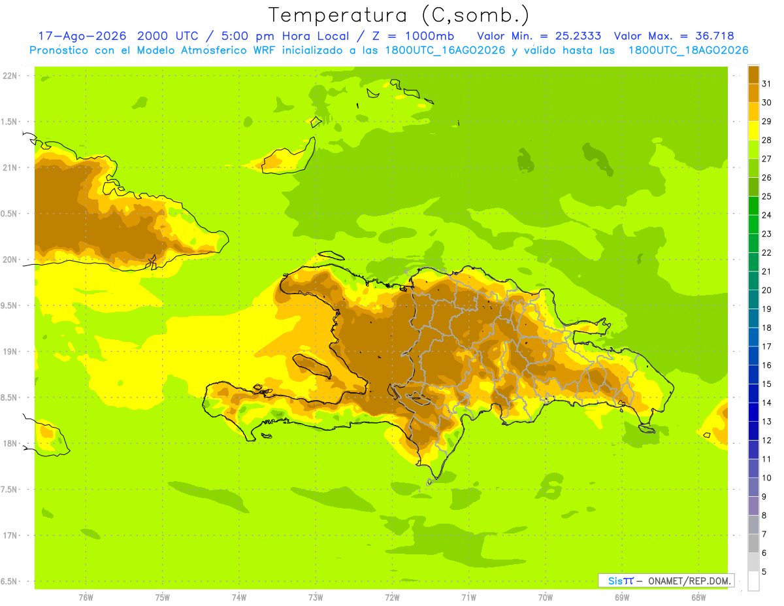Click the legend label "28"
The width and height of the screenshot is (784, 606).
[x=766, y=140]
